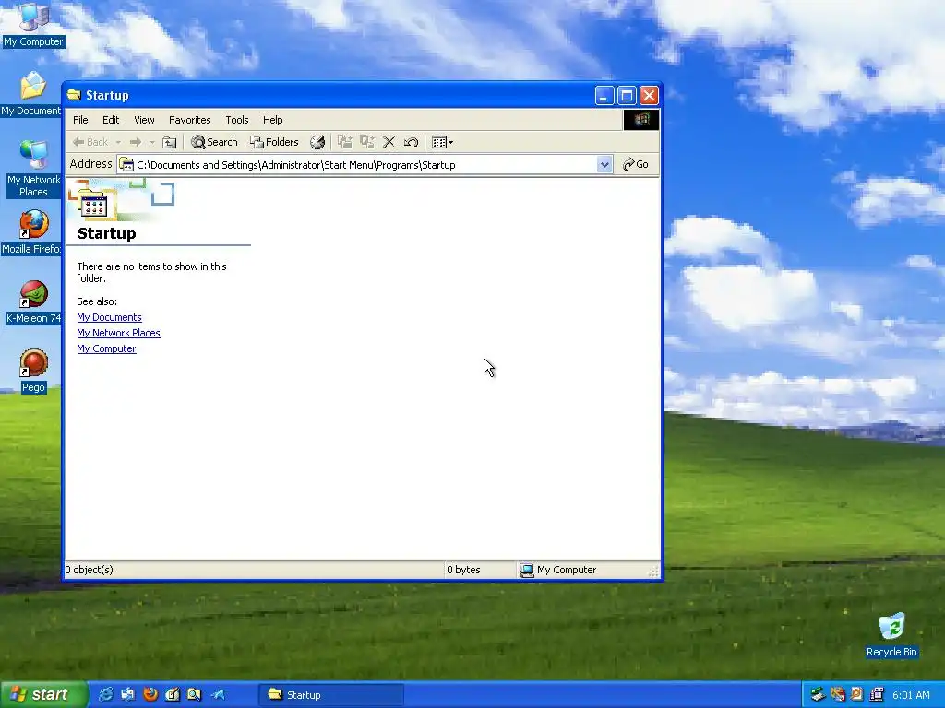The width and height of the screenshot is (945, 708).
Task: Open the Back history dropdown arrow
Action: 118,142
